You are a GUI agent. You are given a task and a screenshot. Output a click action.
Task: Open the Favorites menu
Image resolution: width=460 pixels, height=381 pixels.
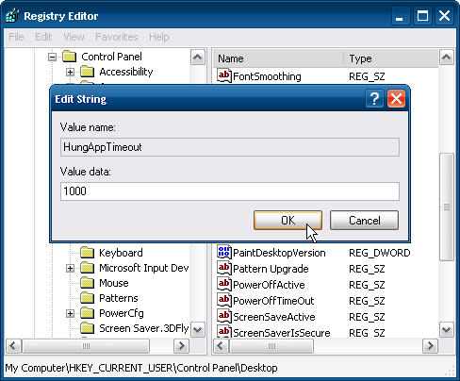[117, 37]
